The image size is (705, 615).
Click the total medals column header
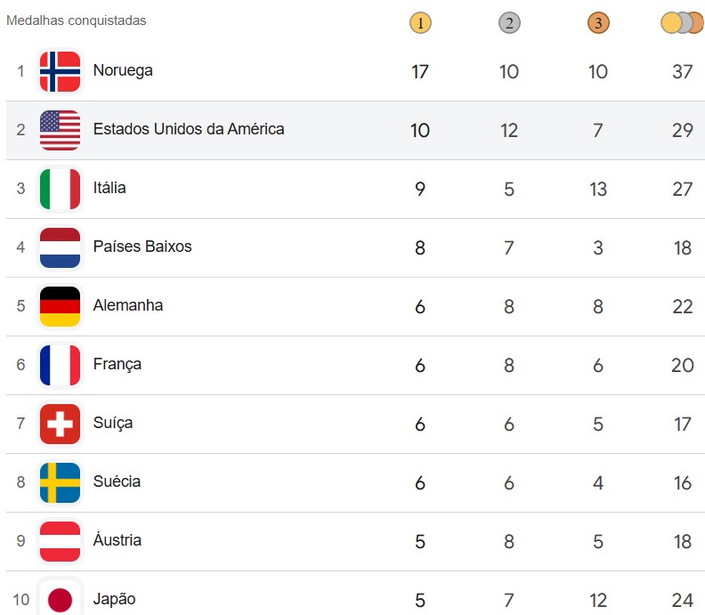point(683,23)
